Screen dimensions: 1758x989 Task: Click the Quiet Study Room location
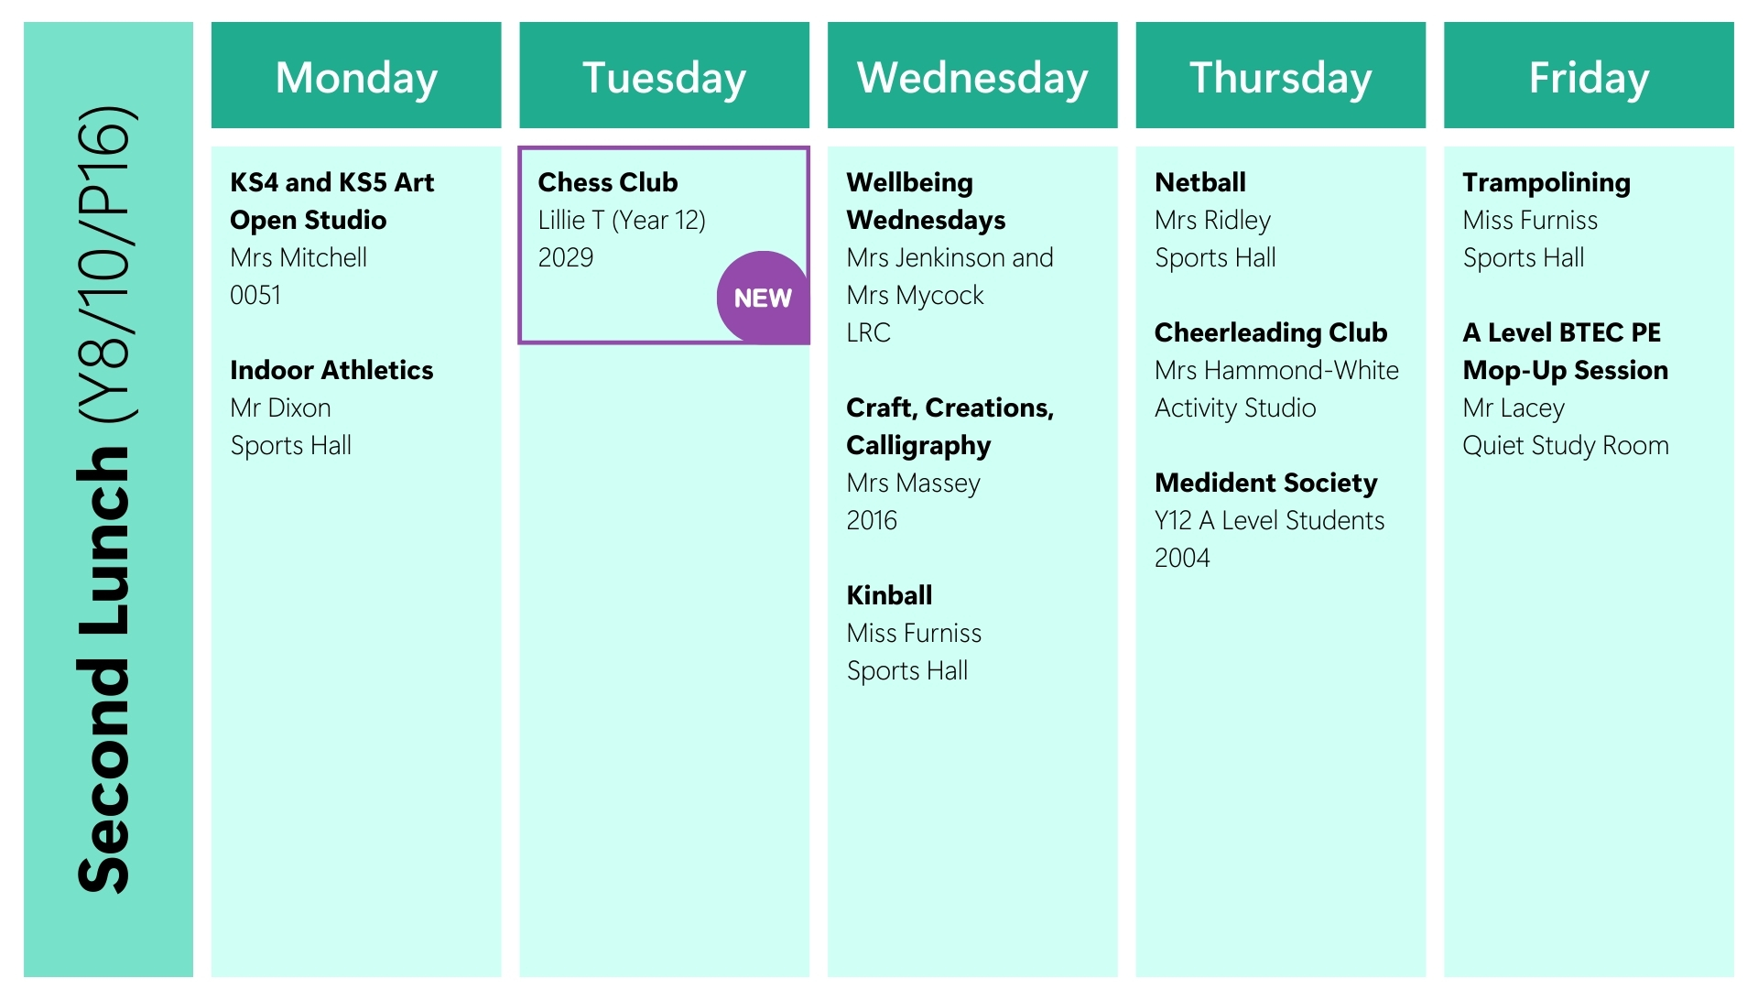pos(1565,445)
